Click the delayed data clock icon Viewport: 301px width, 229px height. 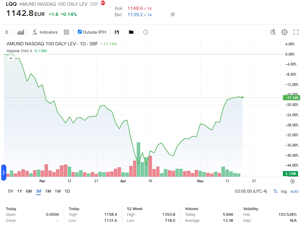click(173, 14)
